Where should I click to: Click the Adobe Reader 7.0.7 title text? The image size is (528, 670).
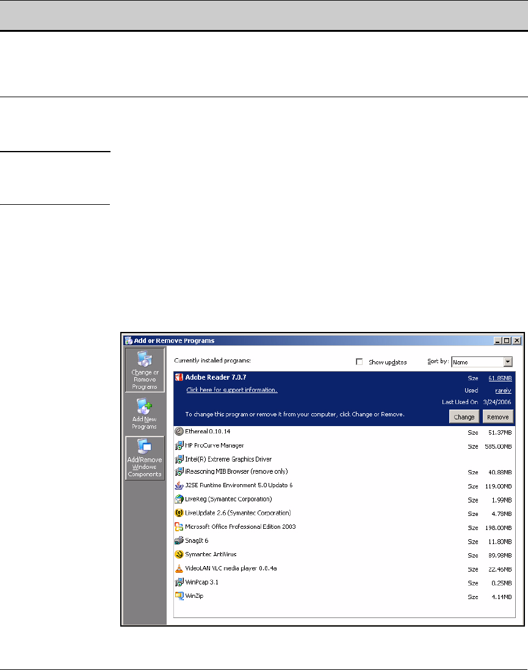tap(215, 377)
